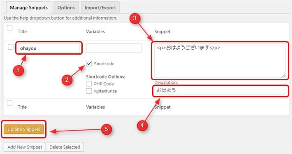292x154 pixels.
Task: Click the bottom 'Title' footer label
Action: click(x=22, y=107)
